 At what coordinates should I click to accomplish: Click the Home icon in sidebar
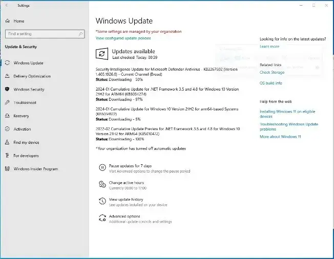pos(8,21)
